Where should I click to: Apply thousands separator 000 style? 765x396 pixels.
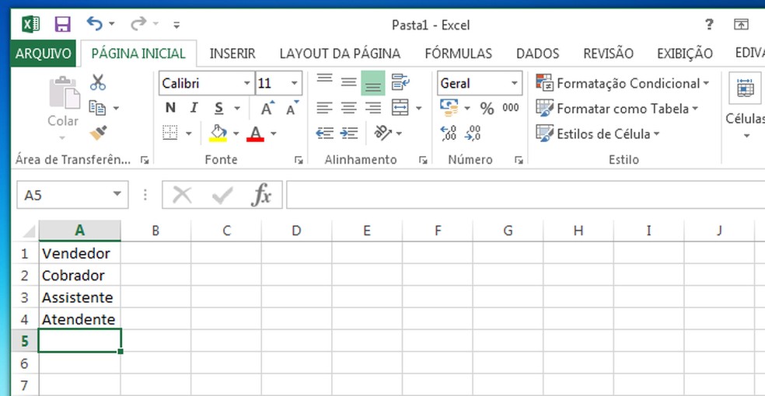(x=511, y=108)
